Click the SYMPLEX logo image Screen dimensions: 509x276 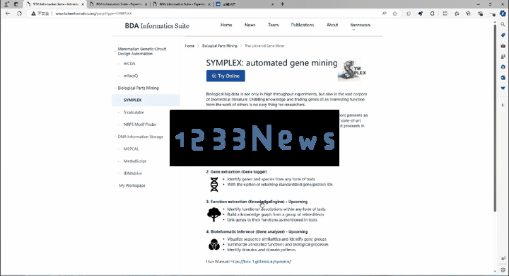tap(352, 69)
